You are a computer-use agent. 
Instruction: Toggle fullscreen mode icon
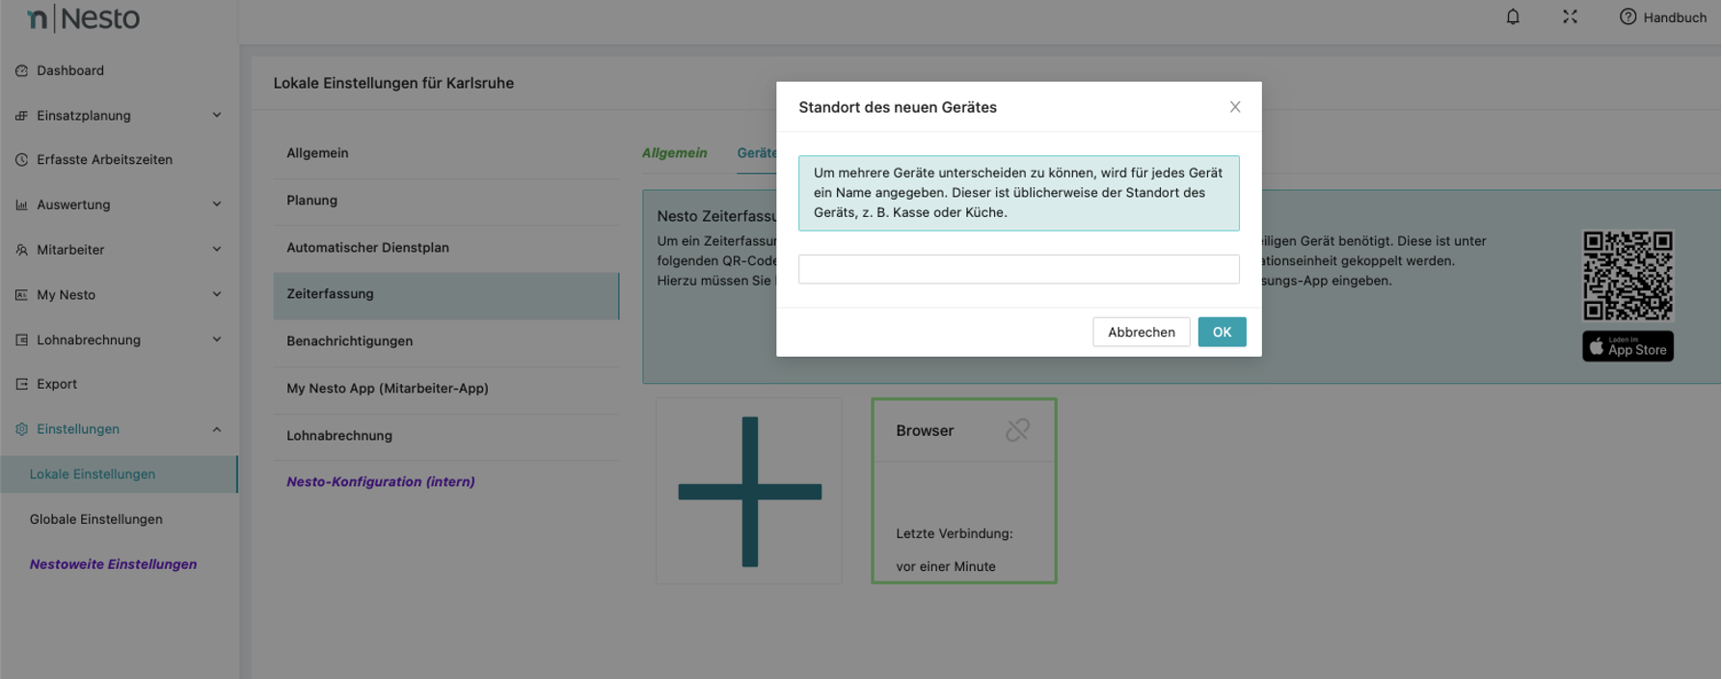(x=1570, y=17)
